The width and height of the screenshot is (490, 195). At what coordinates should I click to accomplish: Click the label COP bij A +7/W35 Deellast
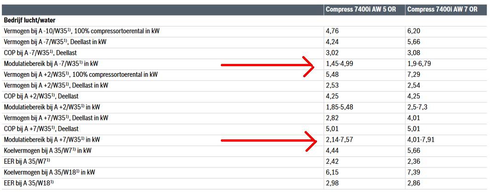(x=41, y=129)
